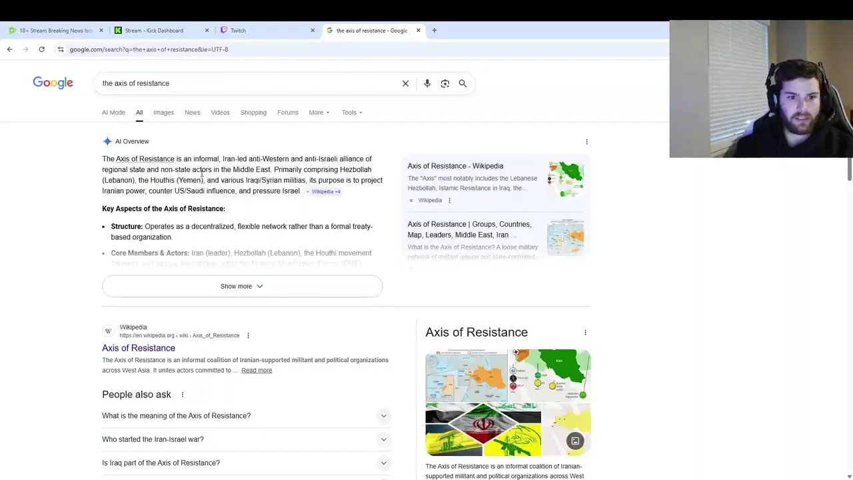
Task: Select the Images search tab
Action: click(163, 112)
